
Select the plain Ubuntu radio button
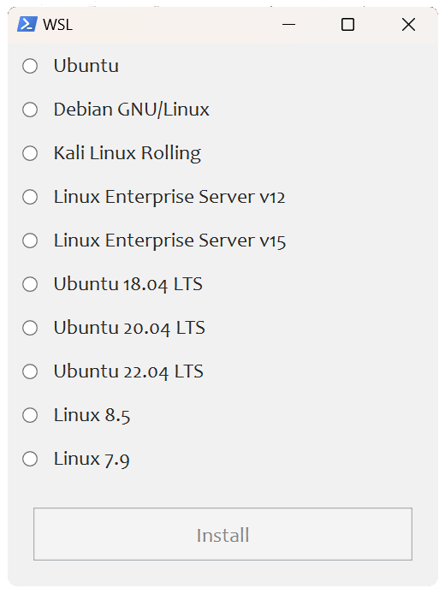(30, 66)
